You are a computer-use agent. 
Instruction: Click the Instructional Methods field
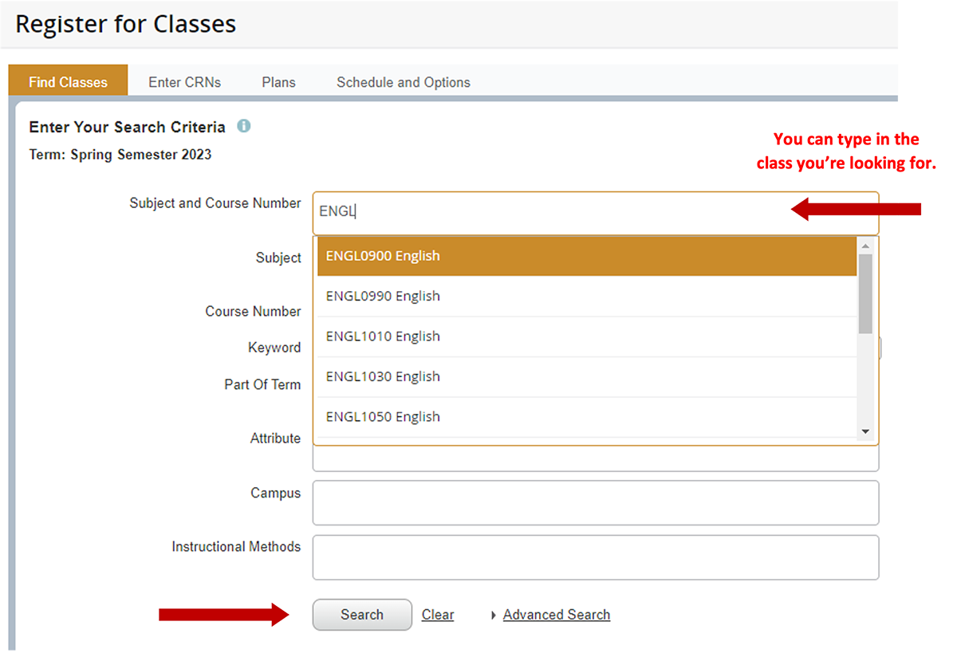tap(595, 557)
